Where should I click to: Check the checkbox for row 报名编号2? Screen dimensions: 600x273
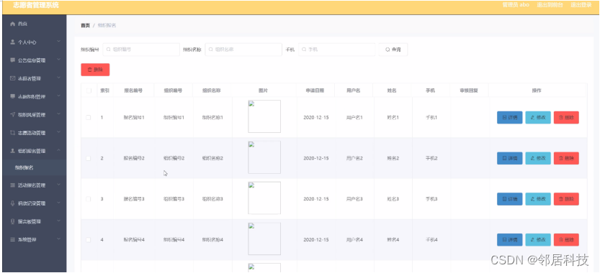click(89, 158)
